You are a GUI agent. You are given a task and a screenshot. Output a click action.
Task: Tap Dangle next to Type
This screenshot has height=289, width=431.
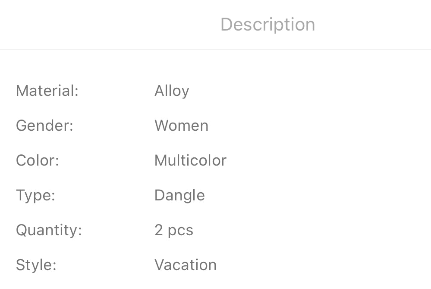[179, 195]
